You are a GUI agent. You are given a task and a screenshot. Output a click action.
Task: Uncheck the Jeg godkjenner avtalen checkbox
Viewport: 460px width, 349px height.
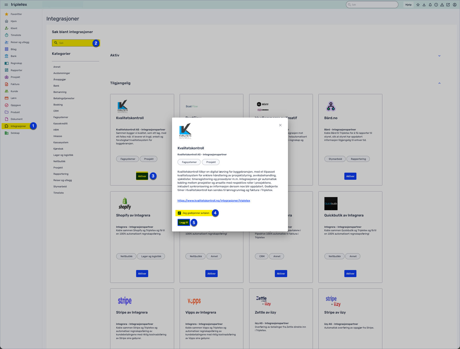click(x=179, y=213)
